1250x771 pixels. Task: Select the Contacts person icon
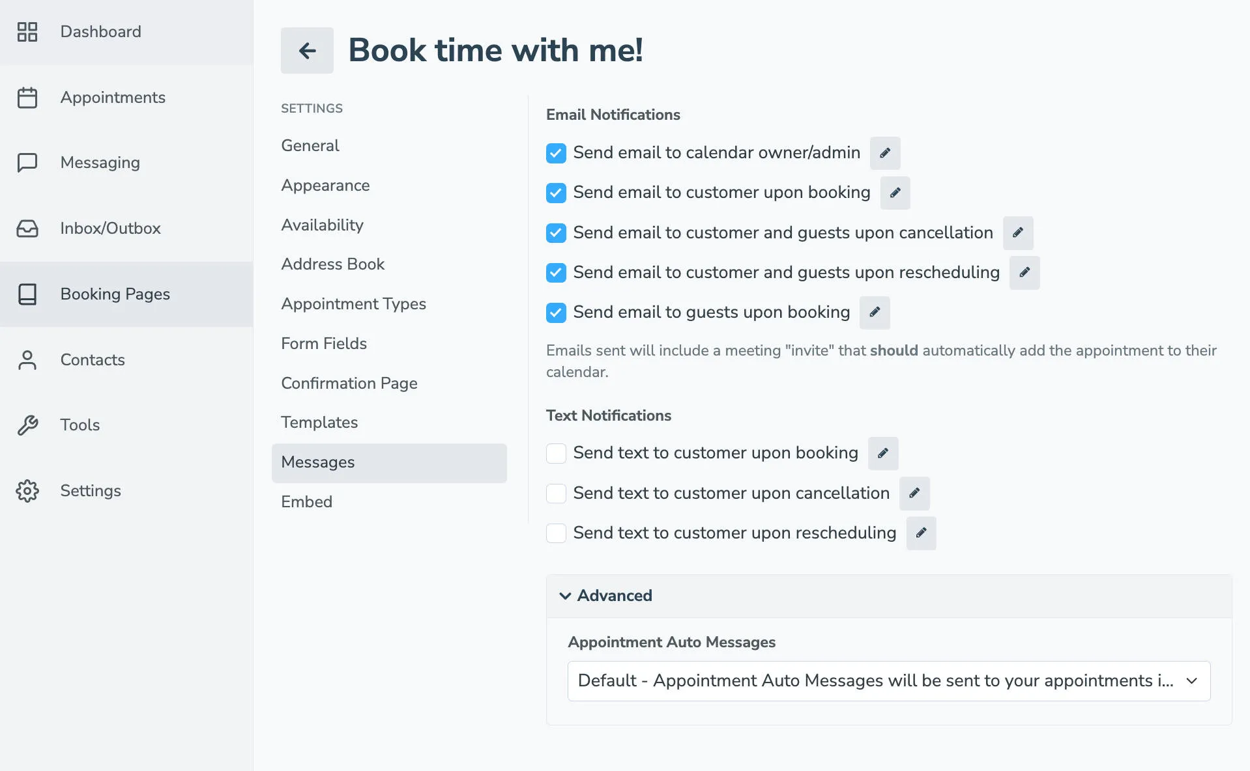click(x=27, y=359)
